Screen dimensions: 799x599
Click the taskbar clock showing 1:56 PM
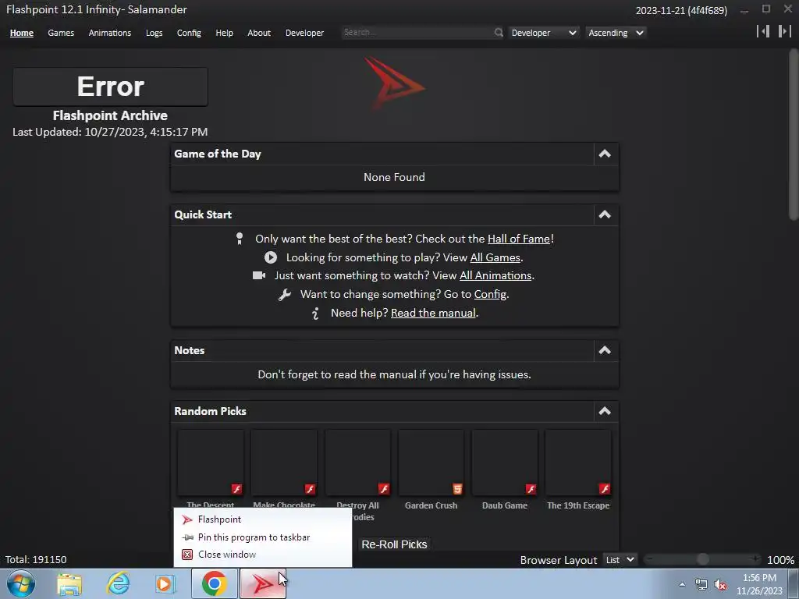pos(759,584)
